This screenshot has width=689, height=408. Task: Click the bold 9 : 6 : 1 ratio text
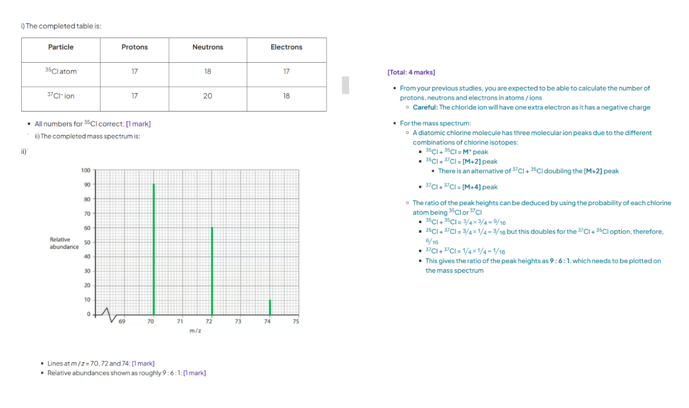[559, 261]
